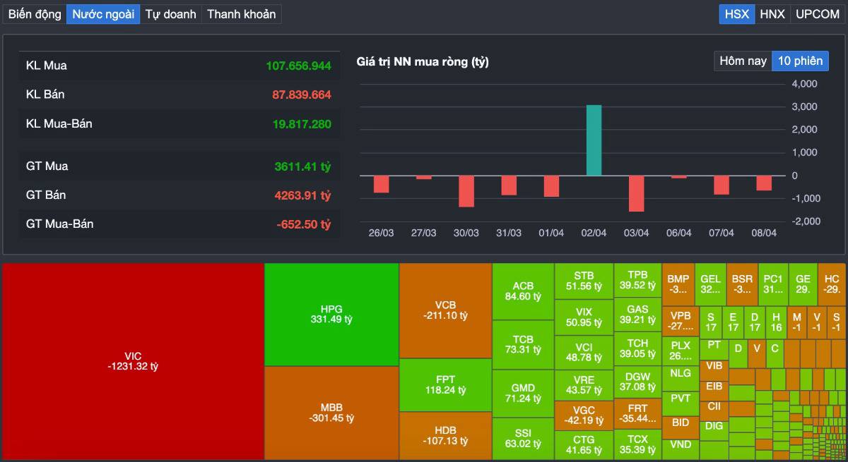Viewport: 848px width, 462px height.
Task: Switch exchange to HNX
Action: pyautogui.click(x=772, y=14)
